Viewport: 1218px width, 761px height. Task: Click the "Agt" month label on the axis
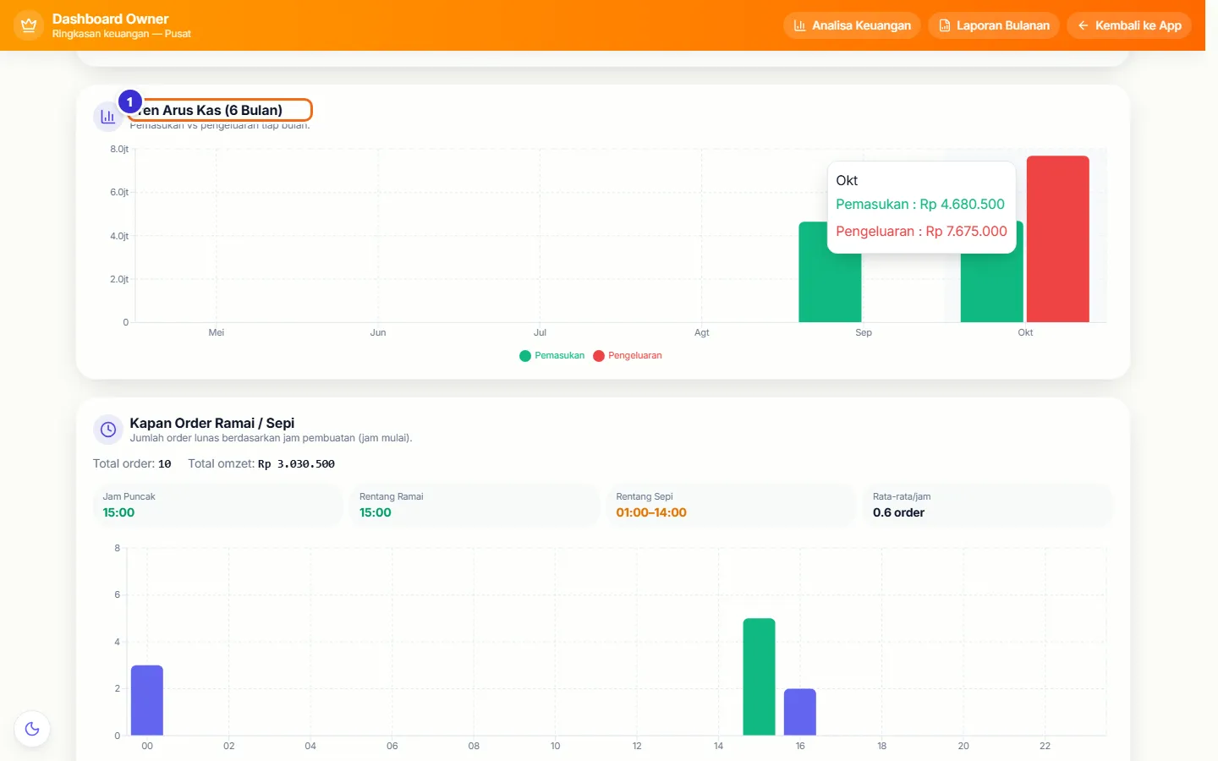tap(702, 332)
